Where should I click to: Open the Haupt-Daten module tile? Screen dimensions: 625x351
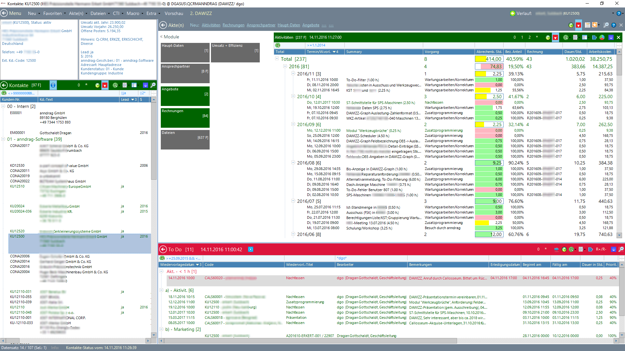click(x=185, y=53)
